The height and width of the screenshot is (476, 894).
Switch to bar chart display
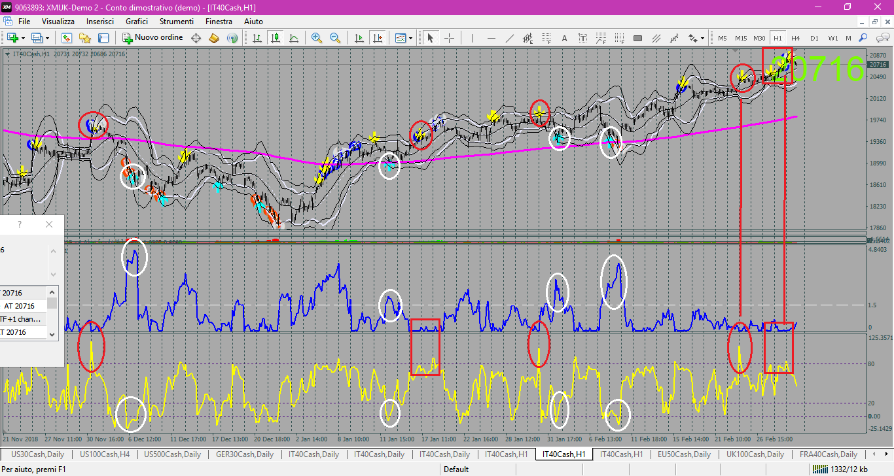[x=257, y=38]
